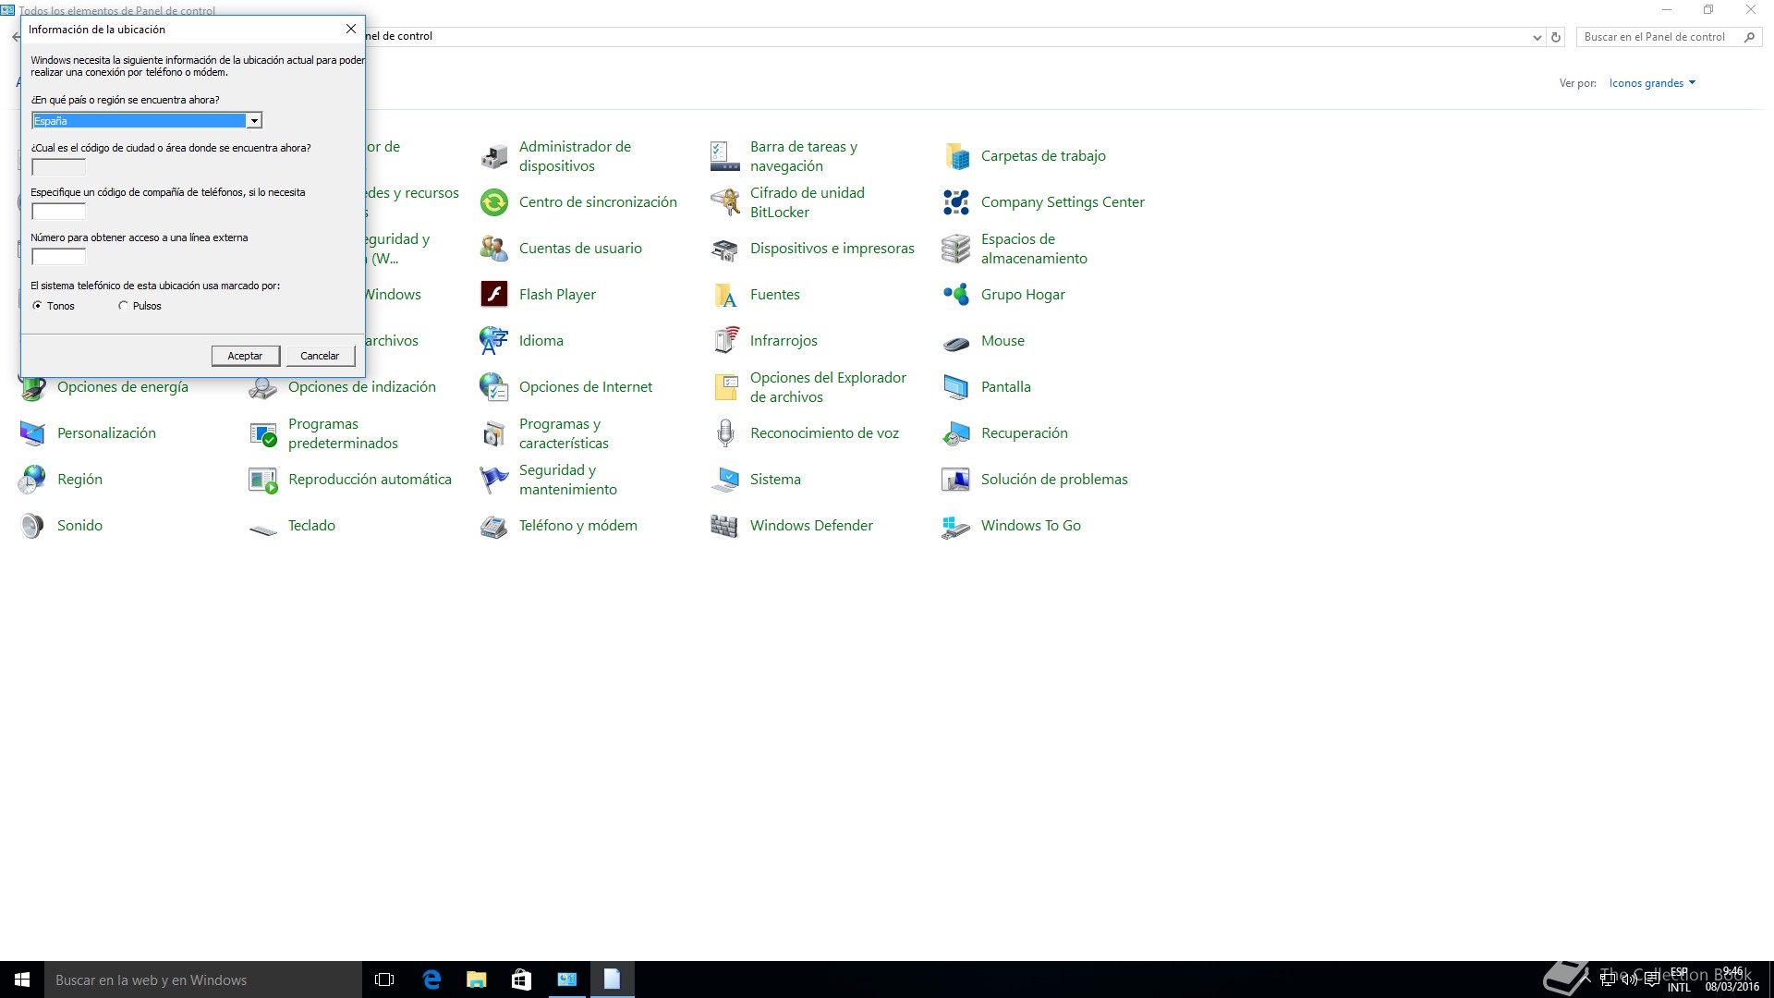The width and height of the screenshot is (1774, 998).
Task: Open Task View on the taskbar
Action: click(384, 980)
